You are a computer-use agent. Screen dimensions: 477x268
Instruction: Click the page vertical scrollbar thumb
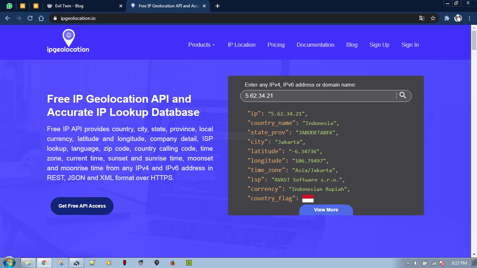474,40
